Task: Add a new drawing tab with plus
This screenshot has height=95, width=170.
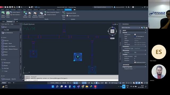Action: click(x=17, y=22)
